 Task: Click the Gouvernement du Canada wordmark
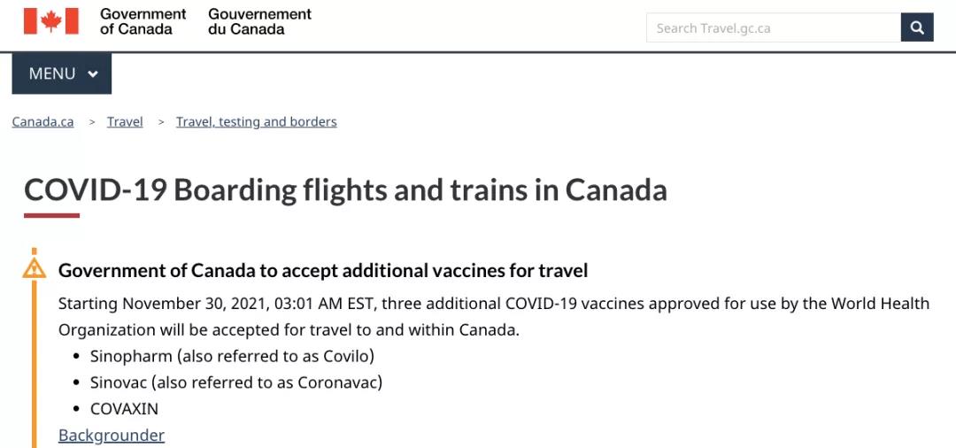point(259,21)
